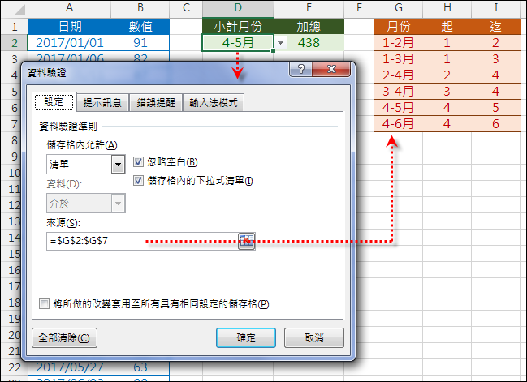The height and width of the screenshot is (382, 527).
Task: Click cell G4 containing 2-4月
Action: [398, 75]
